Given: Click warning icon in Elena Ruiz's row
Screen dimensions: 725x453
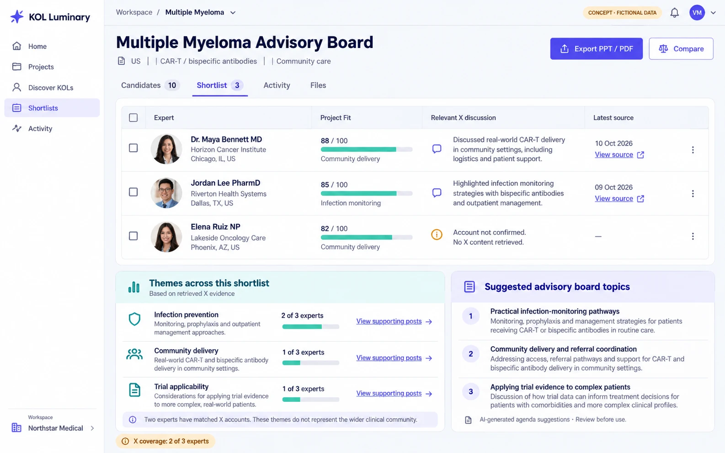Looking at the screenshot, I should tap(437, 235).
